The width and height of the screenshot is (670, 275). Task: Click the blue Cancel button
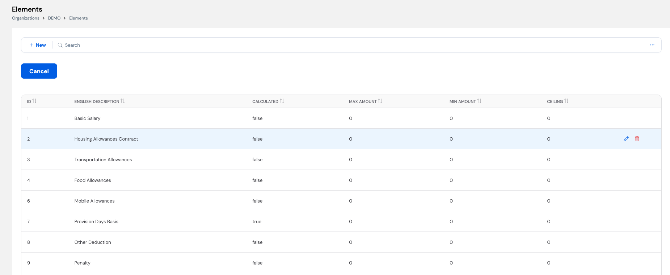point(39,71)
